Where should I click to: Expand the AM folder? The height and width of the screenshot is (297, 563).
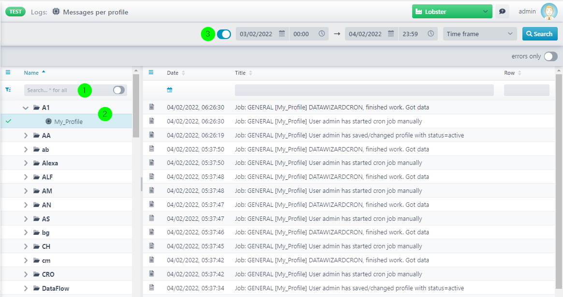(x=26, y=191)
